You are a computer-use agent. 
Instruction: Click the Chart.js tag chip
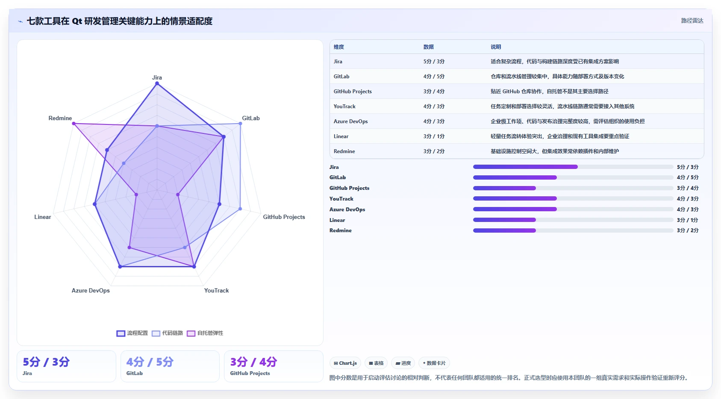tap(345, 363)
